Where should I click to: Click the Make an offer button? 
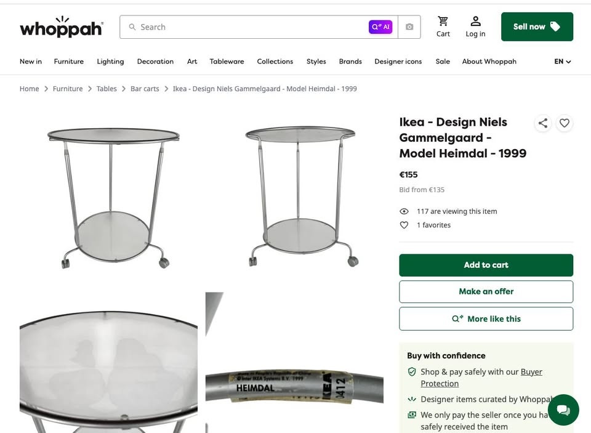coord(486,291)
